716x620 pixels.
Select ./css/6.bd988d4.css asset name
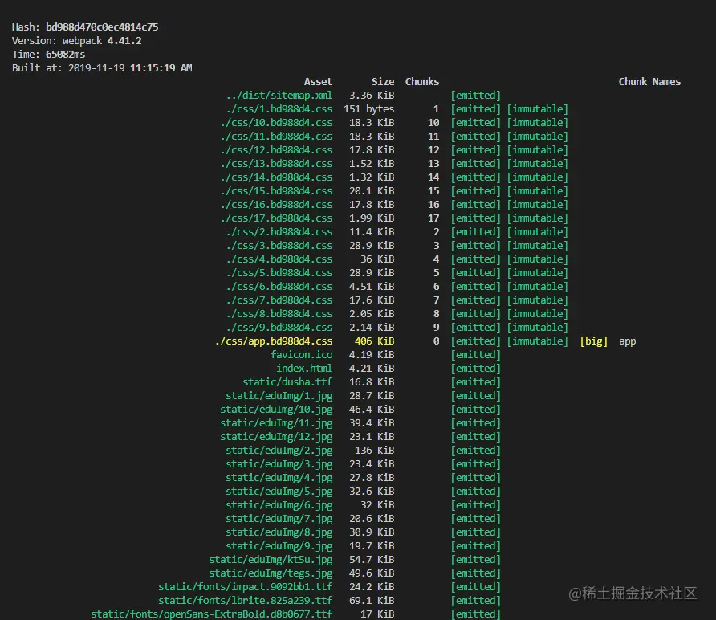tap(279, 287)
